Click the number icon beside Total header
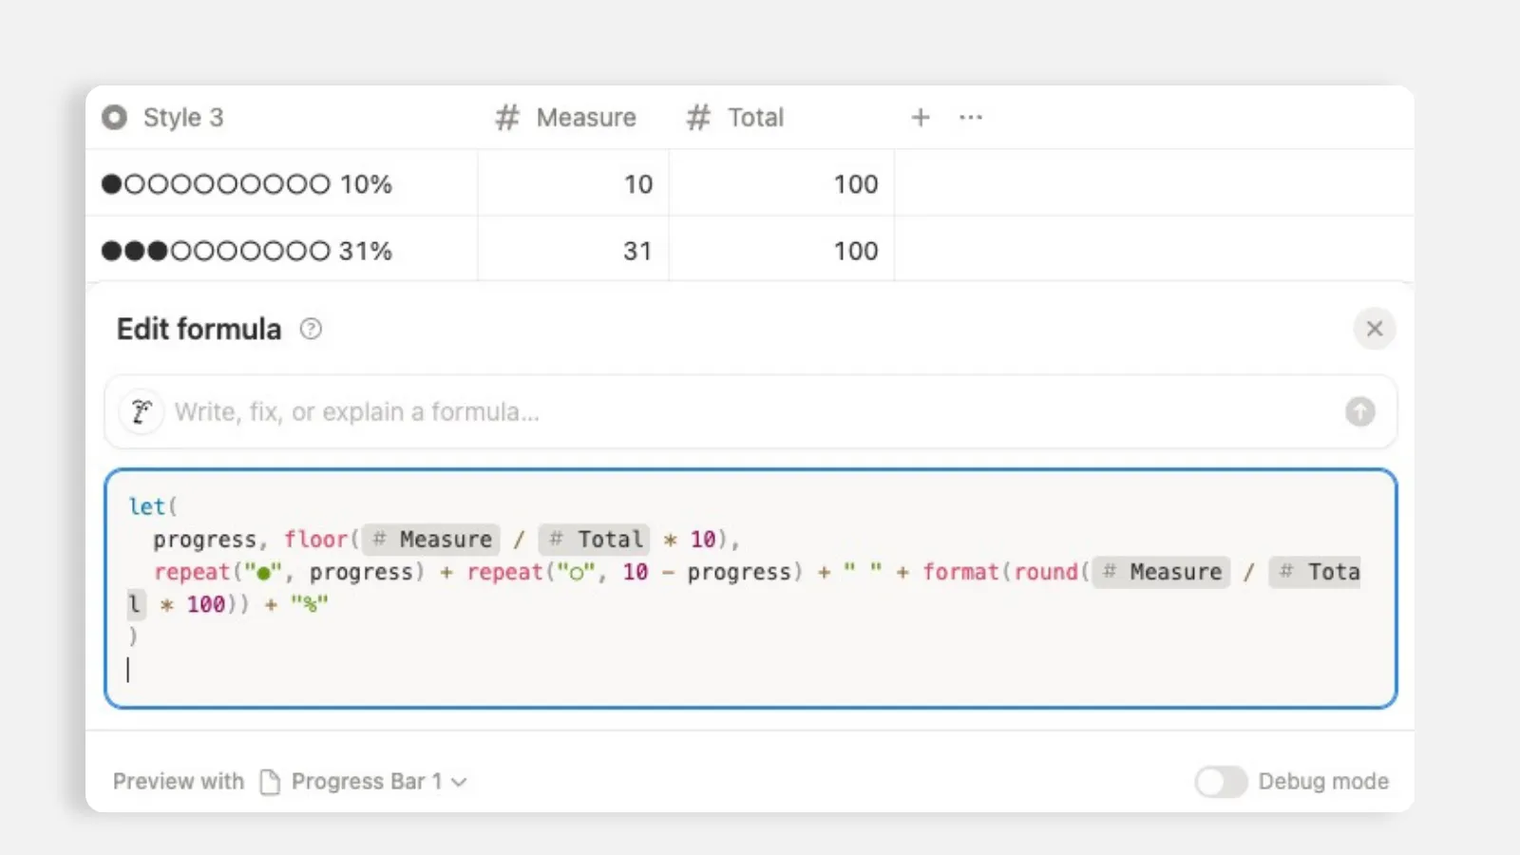Viewport: 1520px width, 855px height. click(698, 118)
